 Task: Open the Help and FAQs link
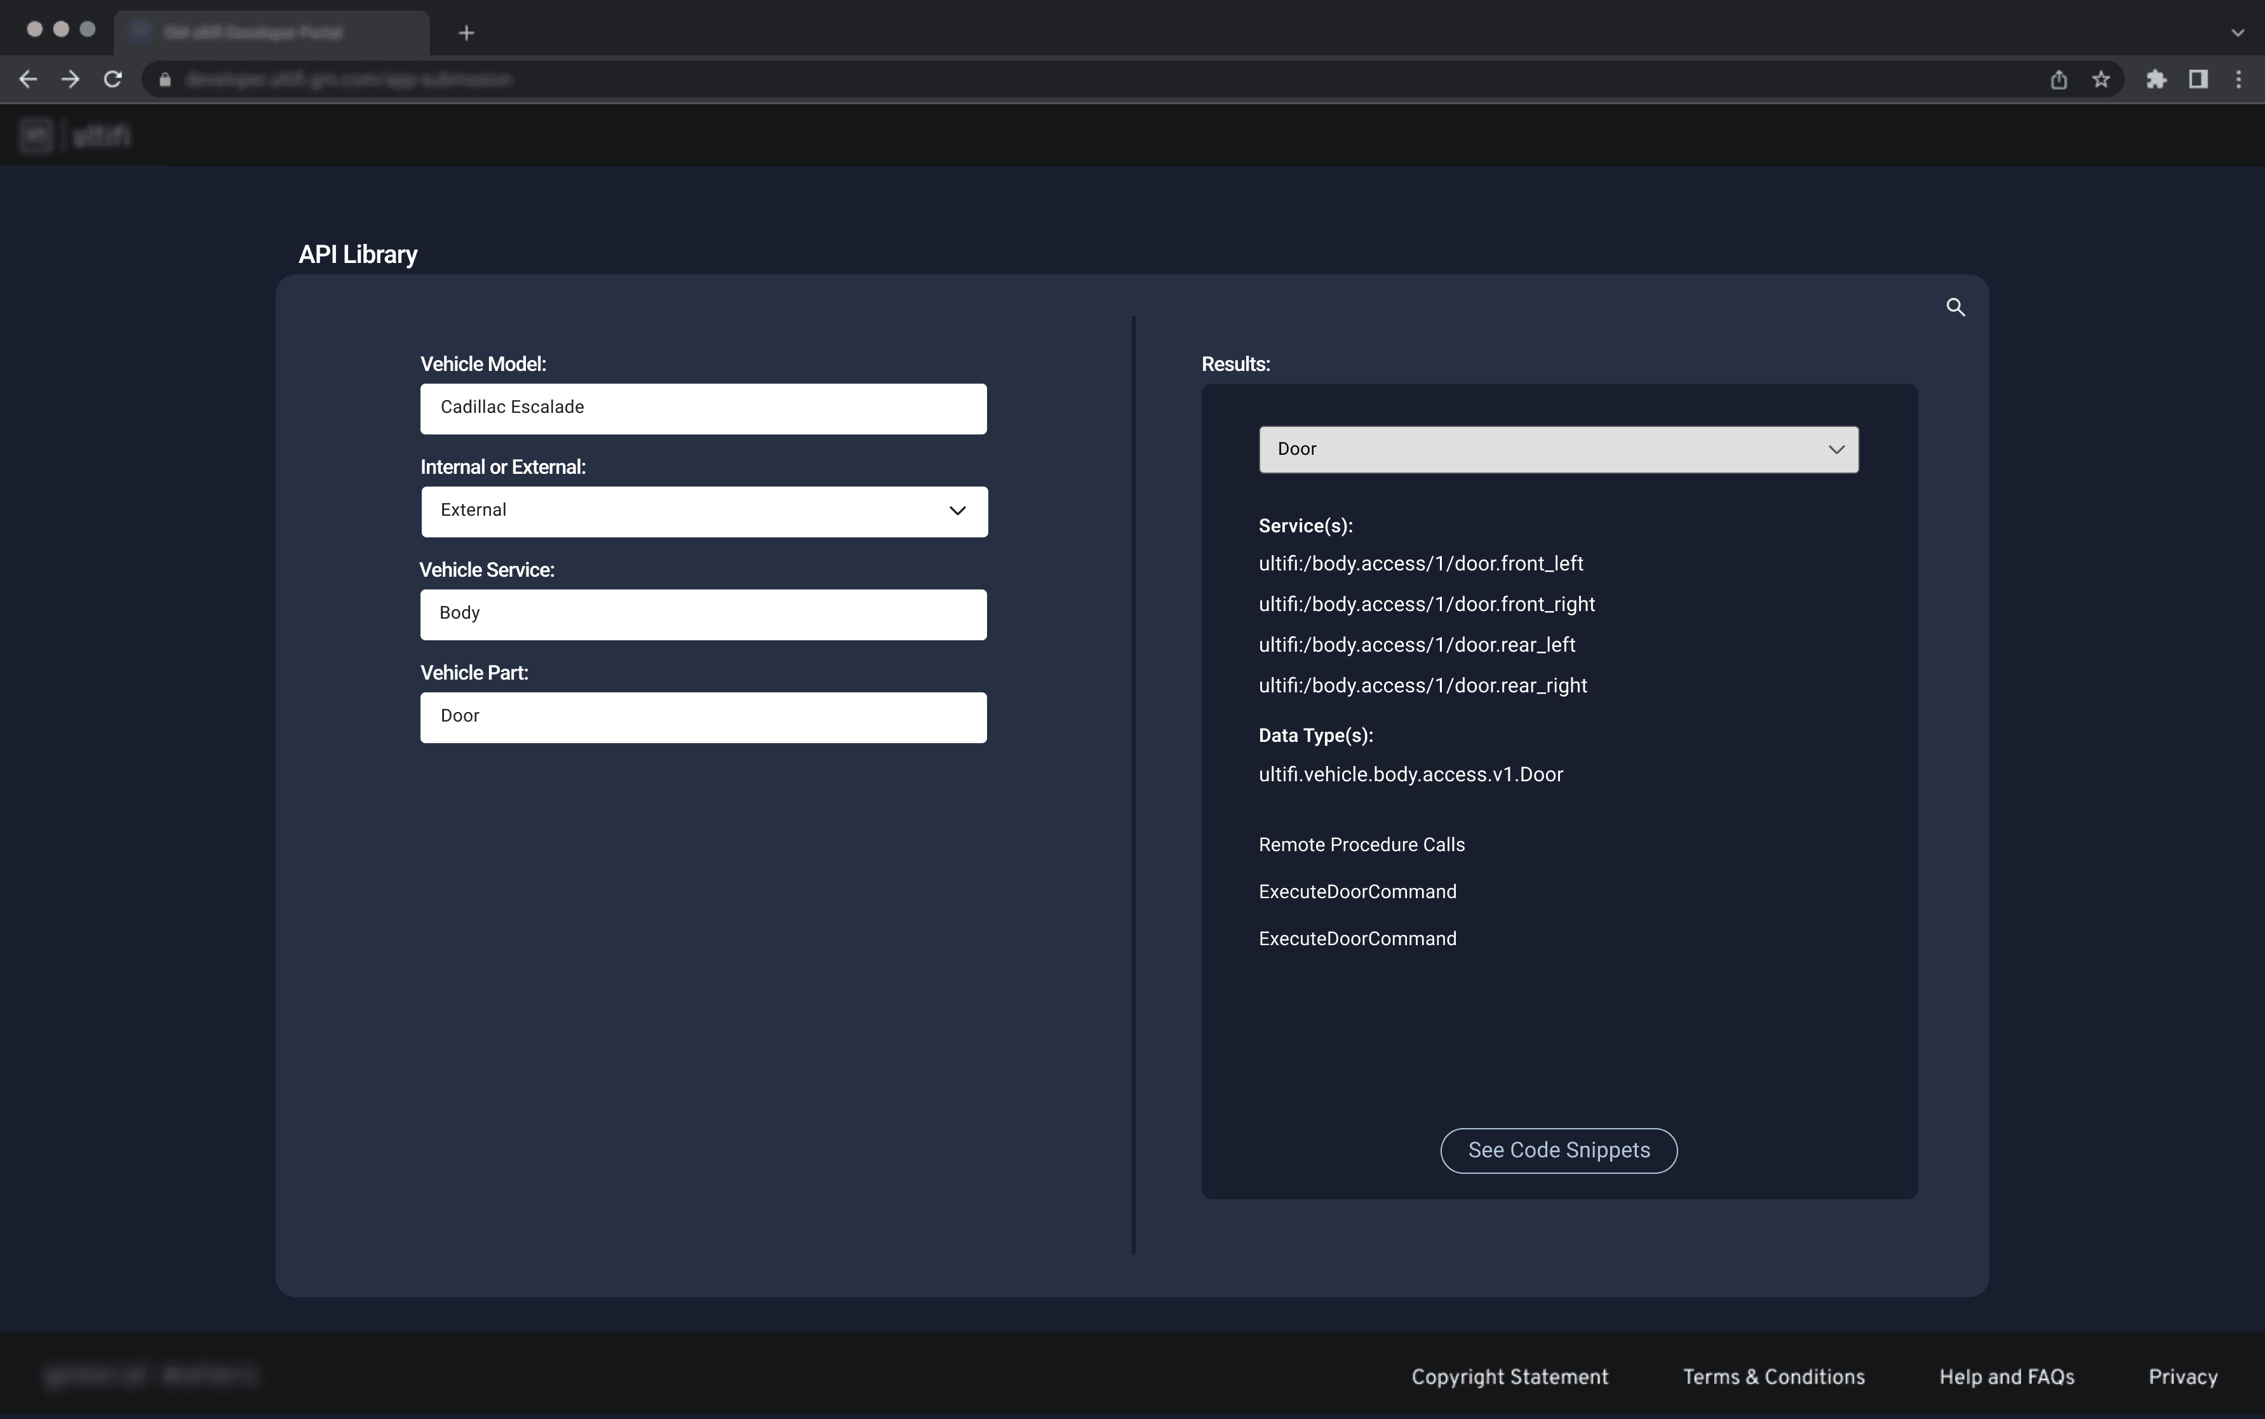tap(2006, 1377)
